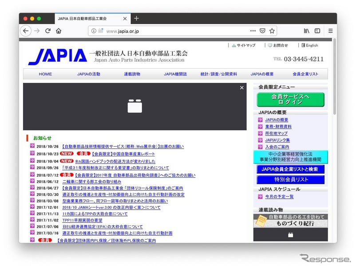Image resolution: width=356 pixels, height=268 pixels.
Task: Open 会員企業リスト navigation menu
Action: coord(305,74)
